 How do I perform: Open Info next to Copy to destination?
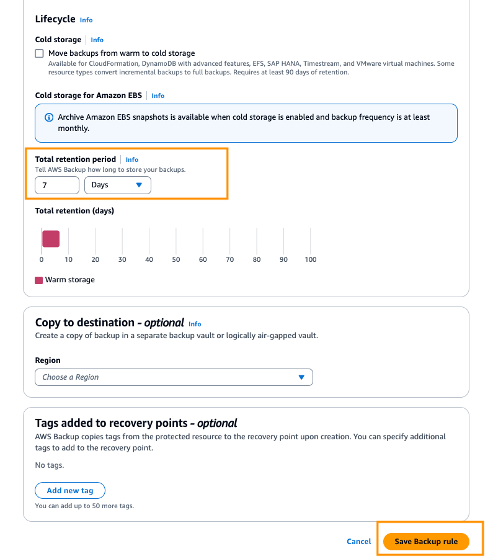coord(195,323)
